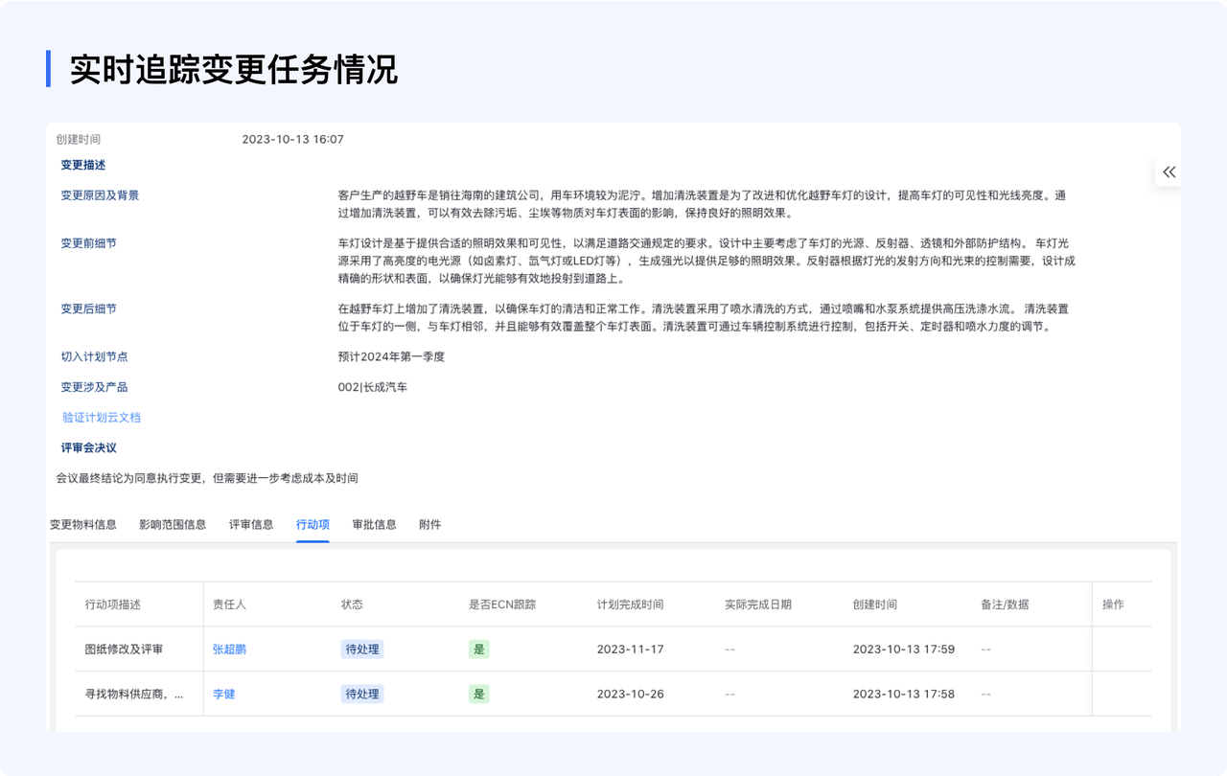Switch to the 附件 tab
The image size is (1227, 776).
430,524
